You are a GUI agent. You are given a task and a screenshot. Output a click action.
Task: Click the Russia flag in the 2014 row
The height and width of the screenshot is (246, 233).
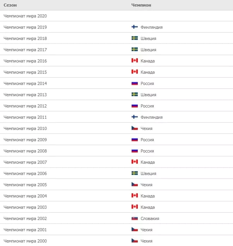[135, 83]
